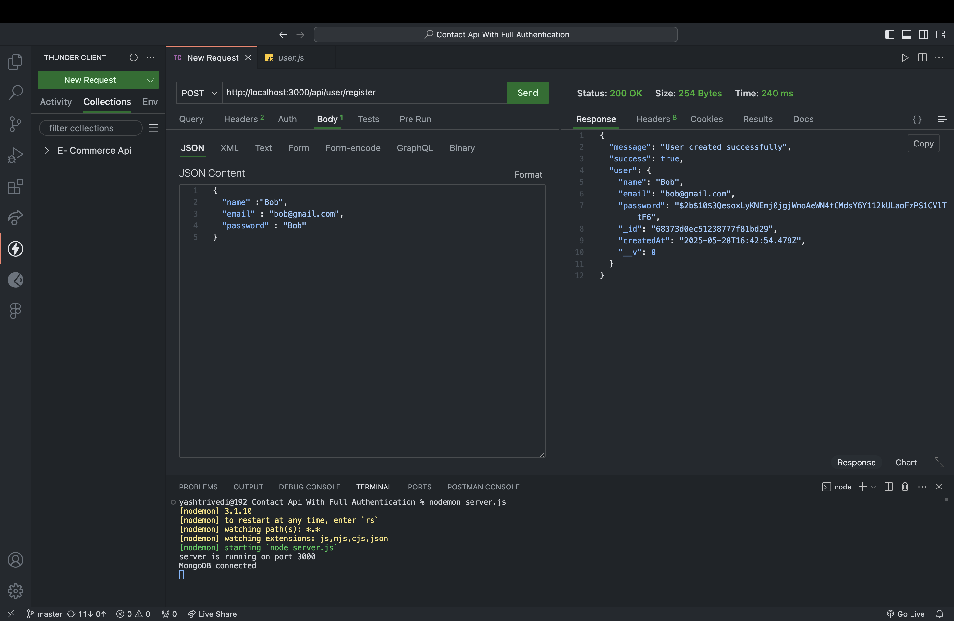Open the Extensions view icon
The image size is (954, 621).
(16, 186)
